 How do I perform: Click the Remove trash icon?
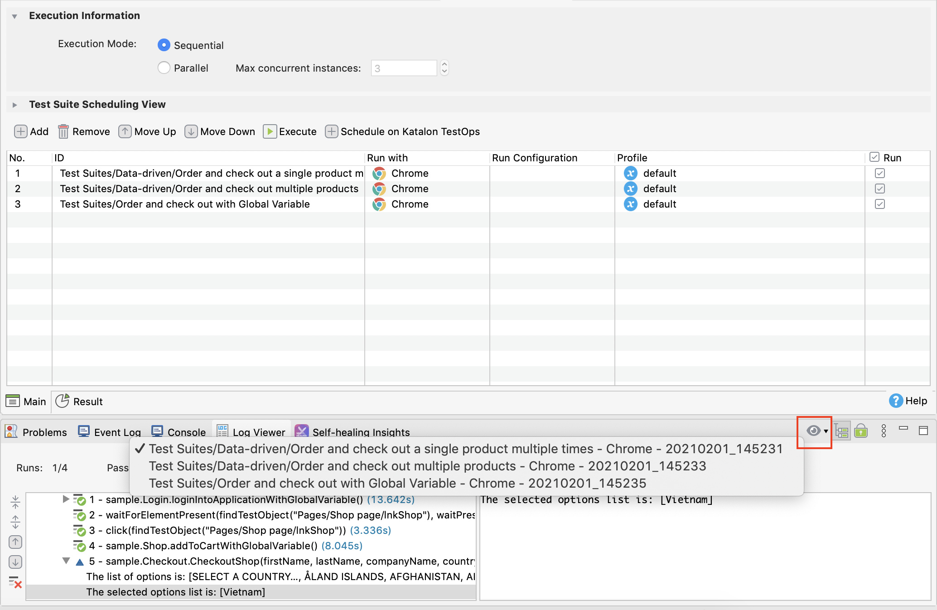pos(63,131)
